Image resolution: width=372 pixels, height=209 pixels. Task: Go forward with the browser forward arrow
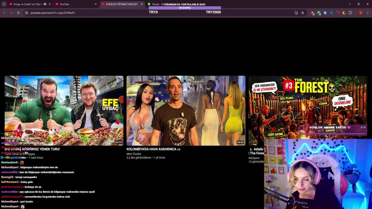tap(11, 13)
